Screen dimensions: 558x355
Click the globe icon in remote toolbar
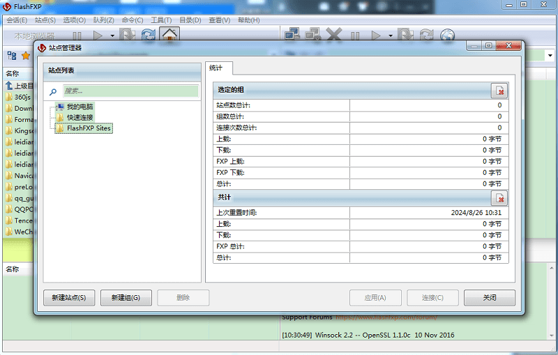click(447, 35)
